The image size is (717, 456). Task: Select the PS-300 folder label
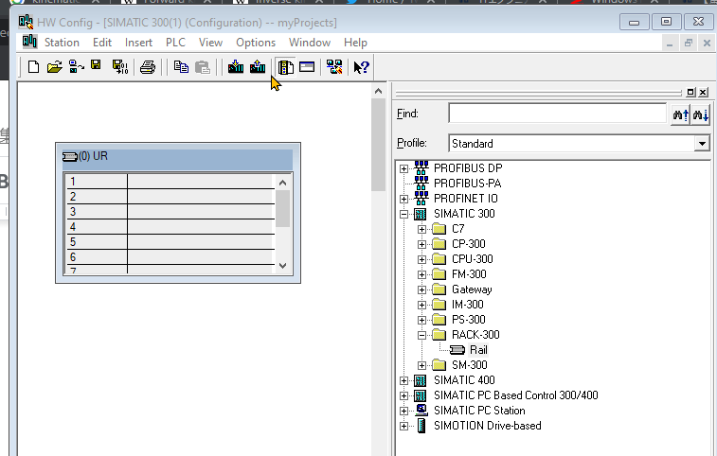(x=469, y=320)
